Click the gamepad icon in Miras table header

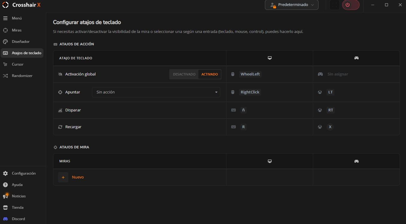357,161
